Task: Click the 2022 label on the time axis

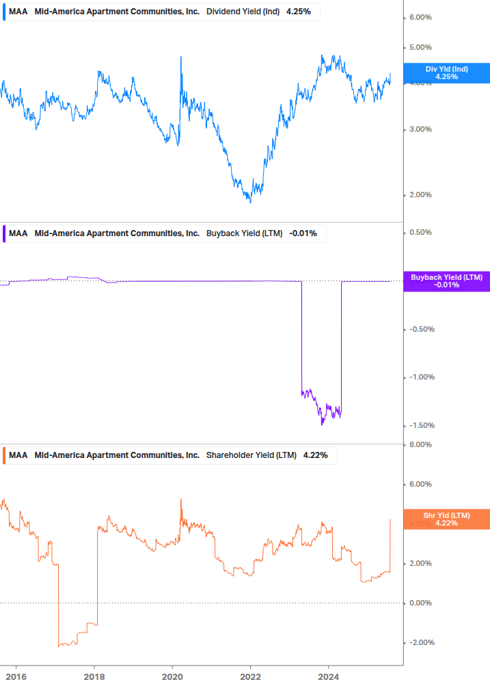Action: pyautogui.click(x=251, y=677)
